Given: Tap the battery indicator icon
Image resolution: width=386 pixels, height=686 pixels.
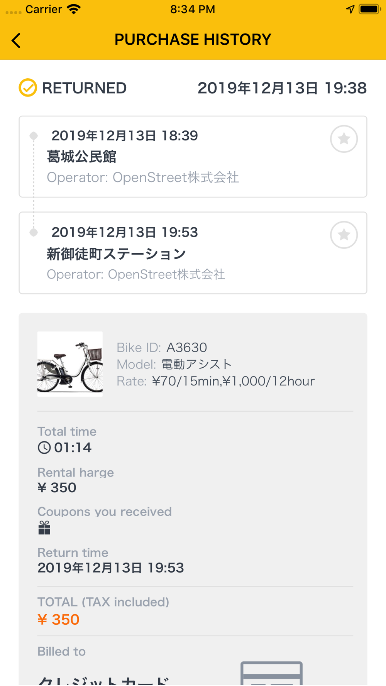Looking at the screenshot, I should pyautogui.click(x=370, y=9).
